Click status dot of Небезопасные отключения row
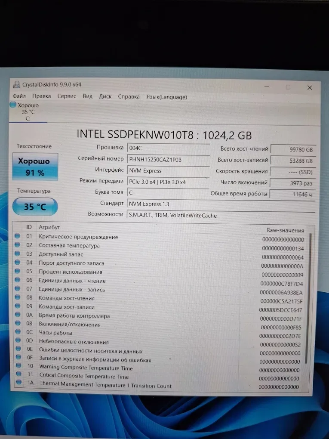Image resolution: width=329 pixels, height=439 pixels. 18,340
